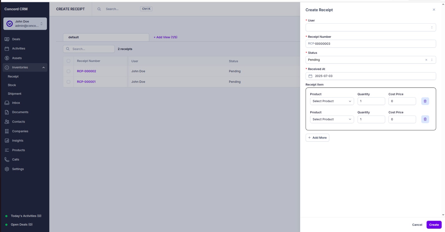The width and height of the screenshot is (445, 232).
Task: Open the User dropdown in form
Action: point(370,28)
